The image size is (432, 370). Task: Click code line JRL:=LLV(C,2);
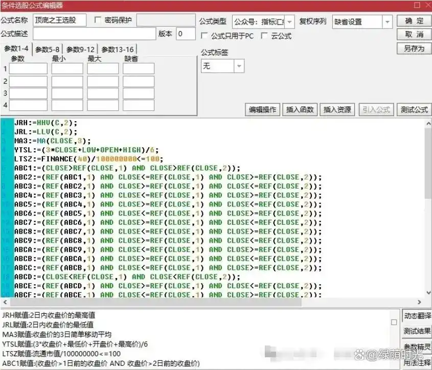tap(46, 132)
